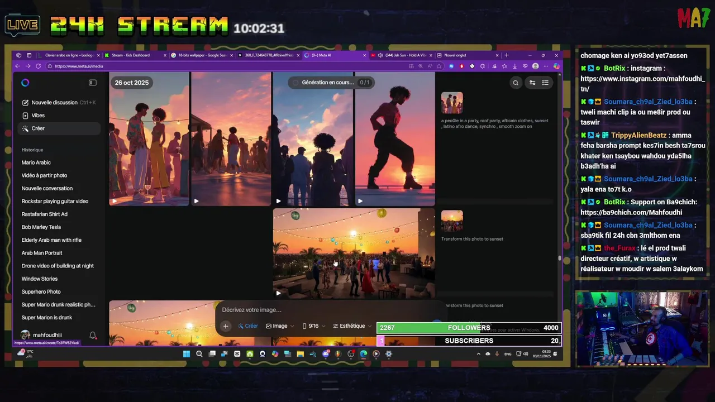Switch to Jah Sun YouTube tab

coord(401,55)
